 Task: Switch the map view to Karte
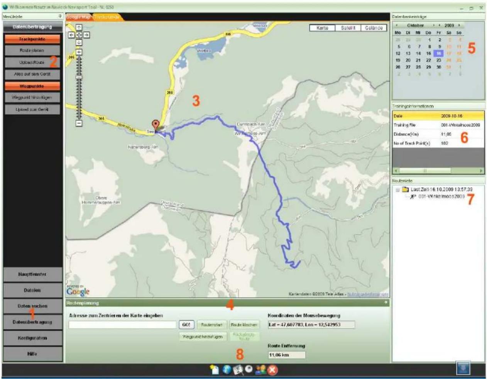coord(322,28)
